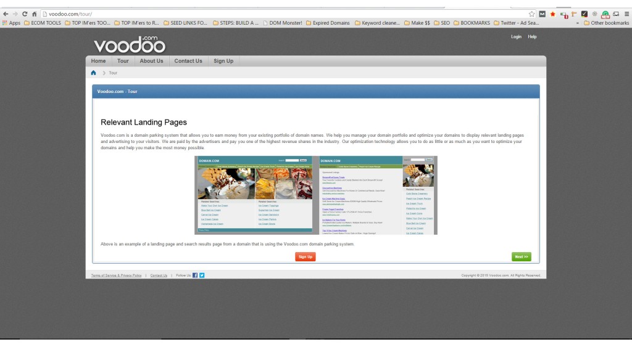The height and width of the screenshot is (355, 632).
Task: Click the voodoo.com logo
Action: pyautogui.click(x=130, y=44)
